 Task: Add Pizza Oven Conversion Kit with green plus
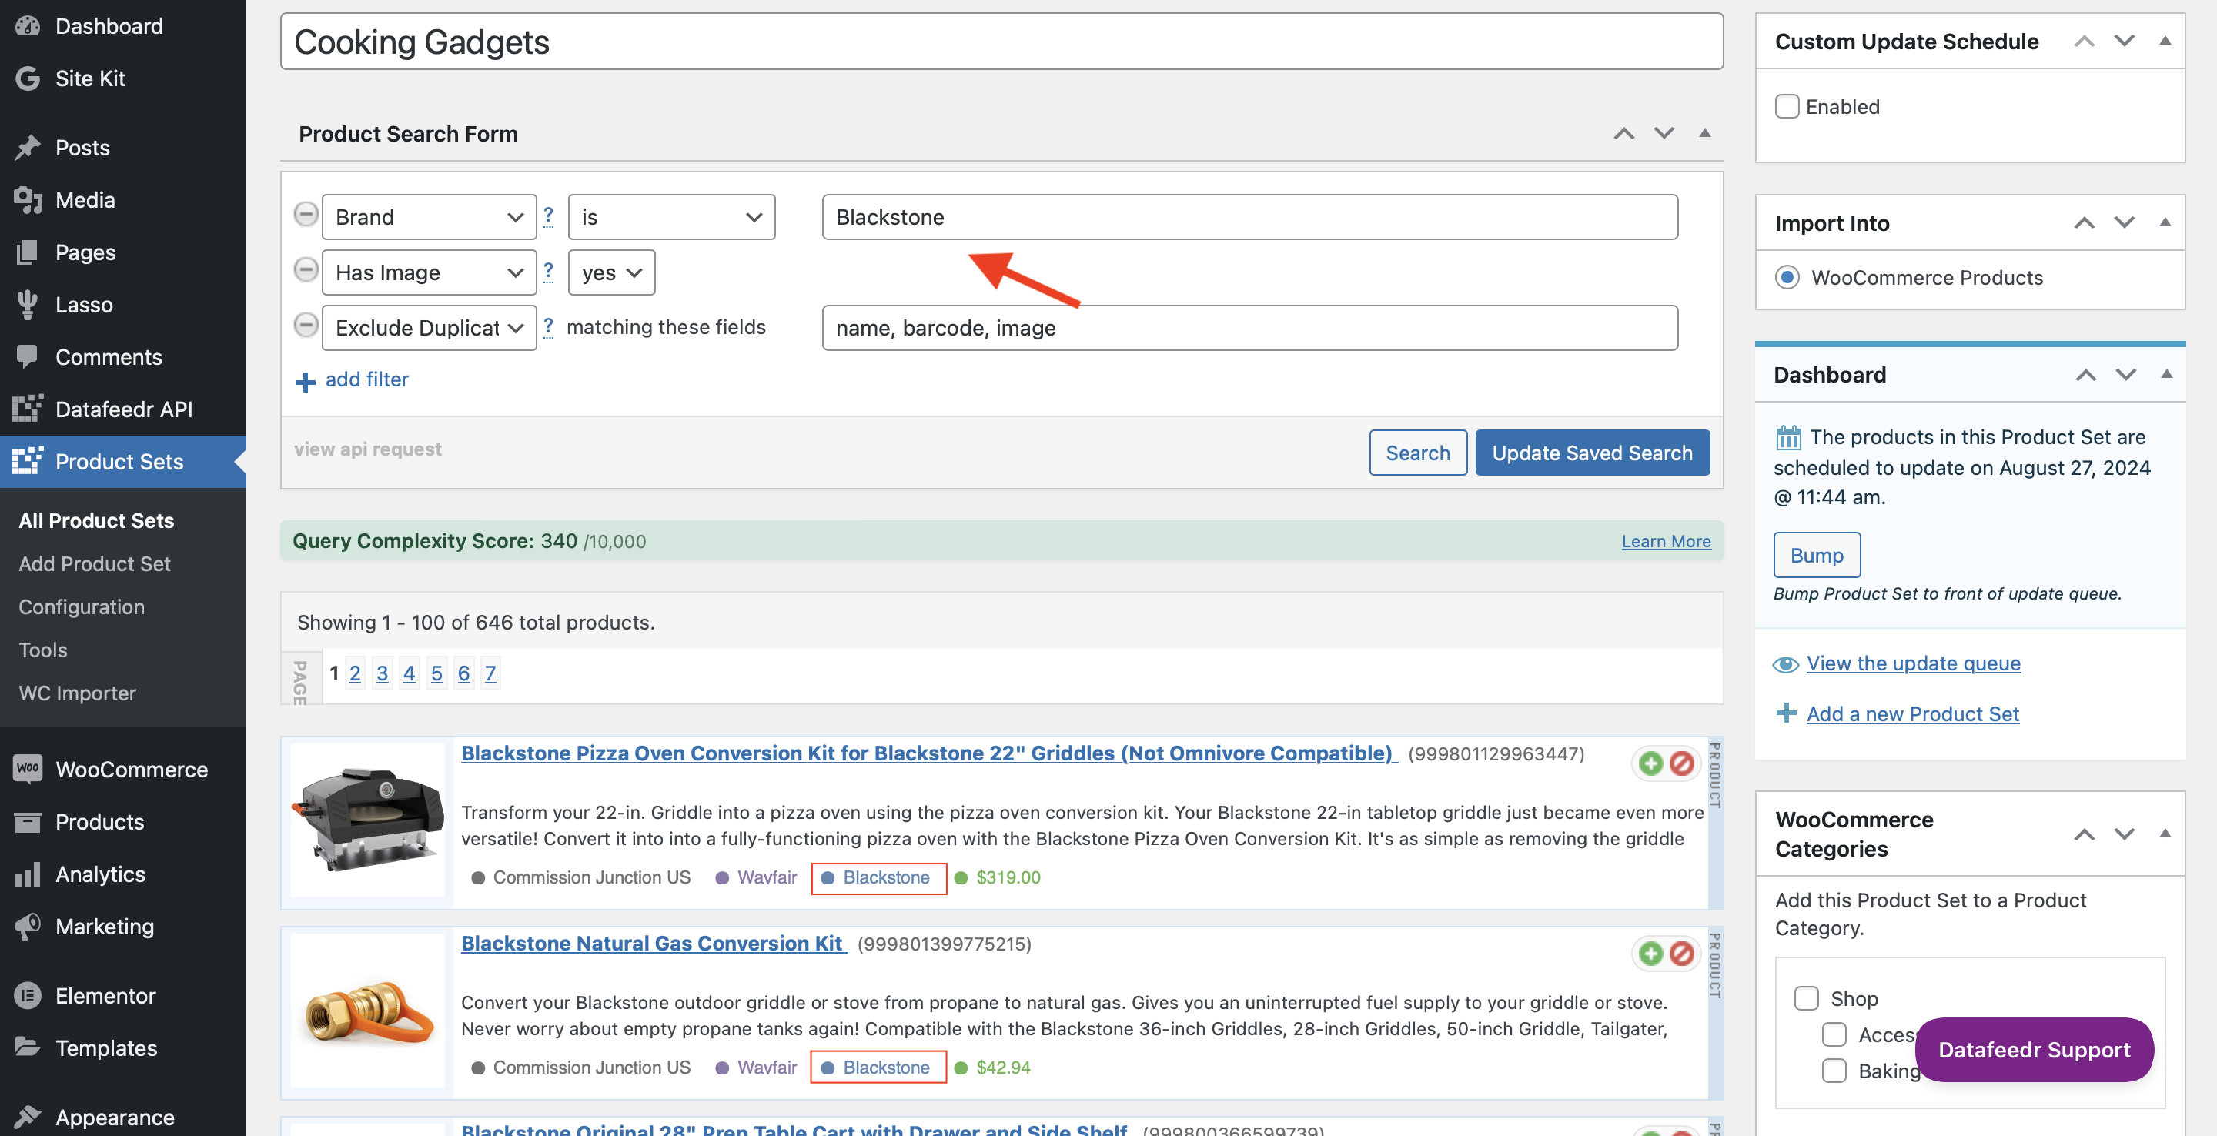pos(1650,763)
